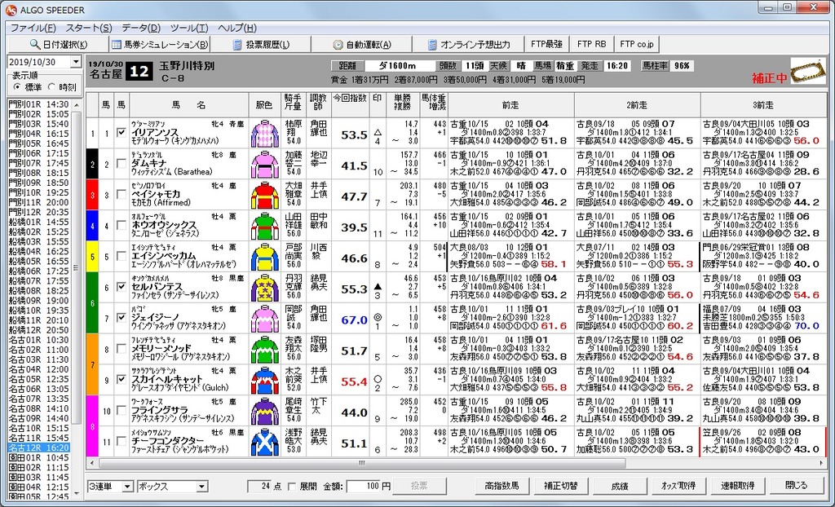Click the 3前走 column header
835x507 pixels.
click(763, 105)
